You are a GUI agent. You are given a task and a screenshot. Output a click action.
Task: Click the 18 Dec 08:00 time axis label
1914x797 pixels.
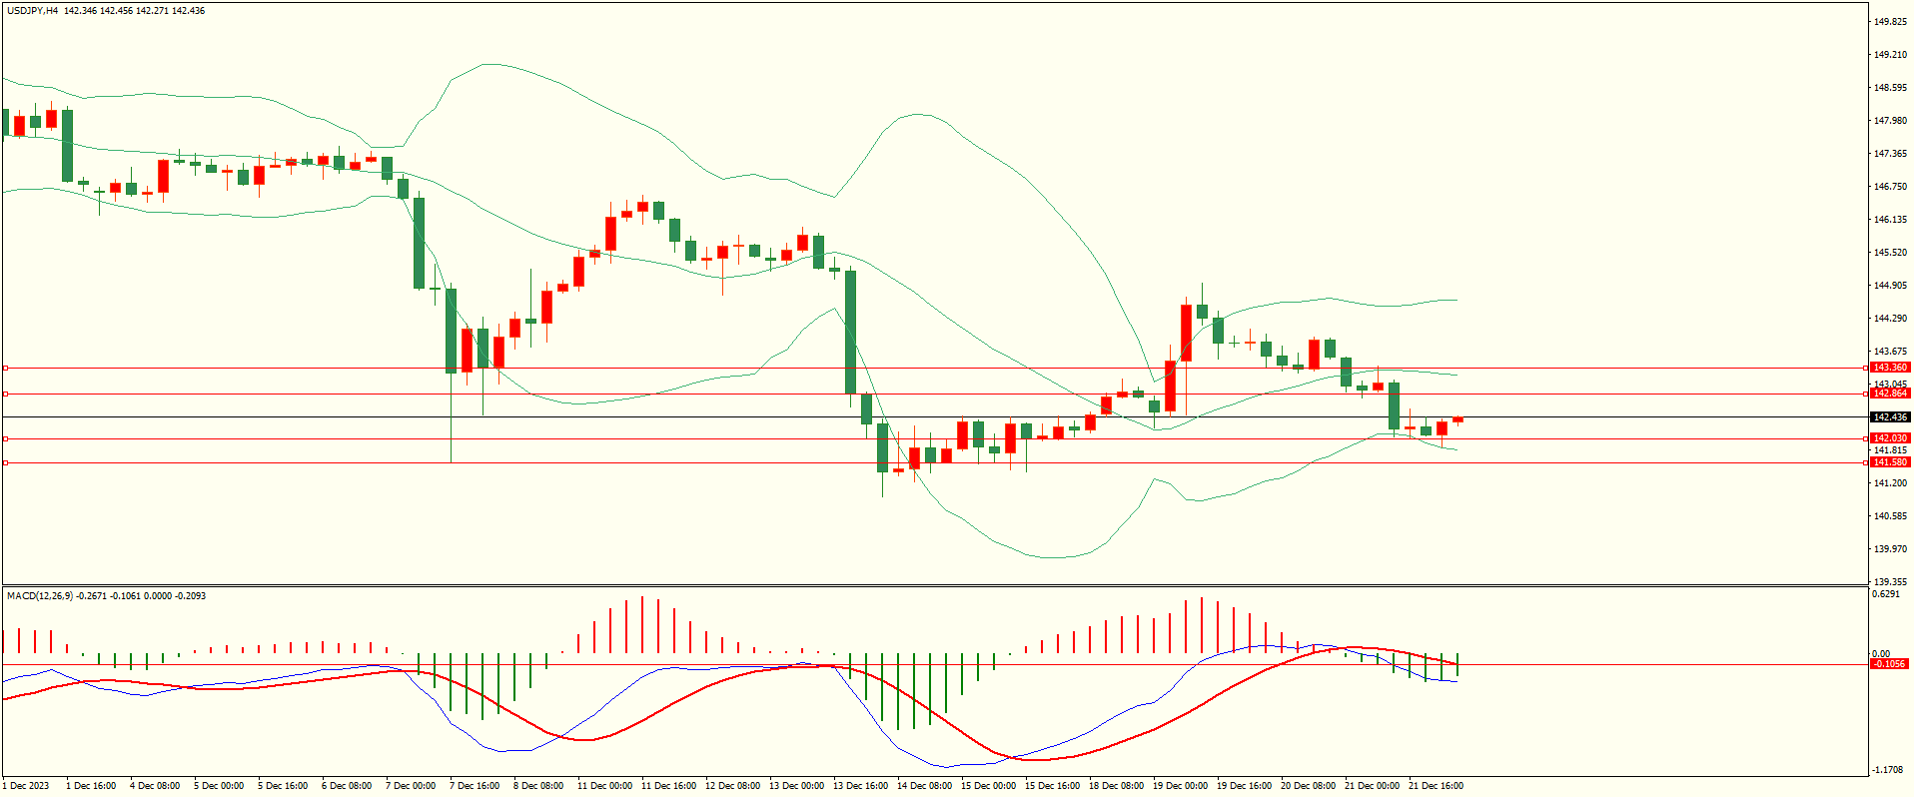click(x=1116, y=786)
